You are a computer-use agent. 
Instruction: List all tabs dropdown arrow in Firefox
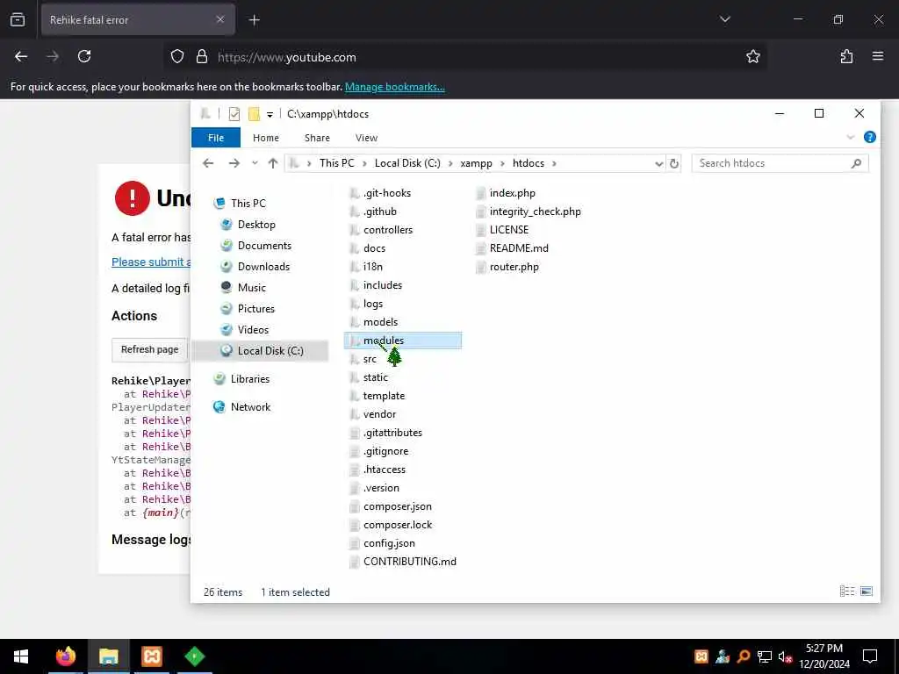[x=724, y=19]
